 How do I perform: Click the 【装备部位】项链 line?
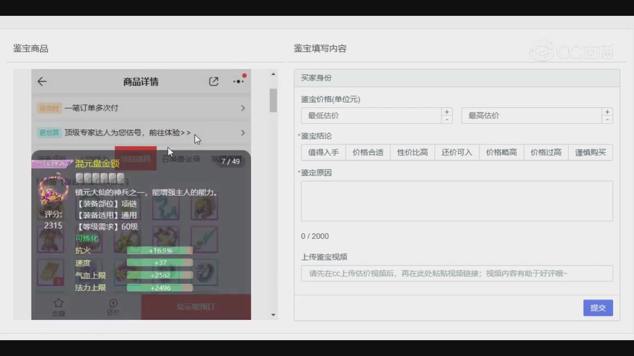[x=106, y=204]
